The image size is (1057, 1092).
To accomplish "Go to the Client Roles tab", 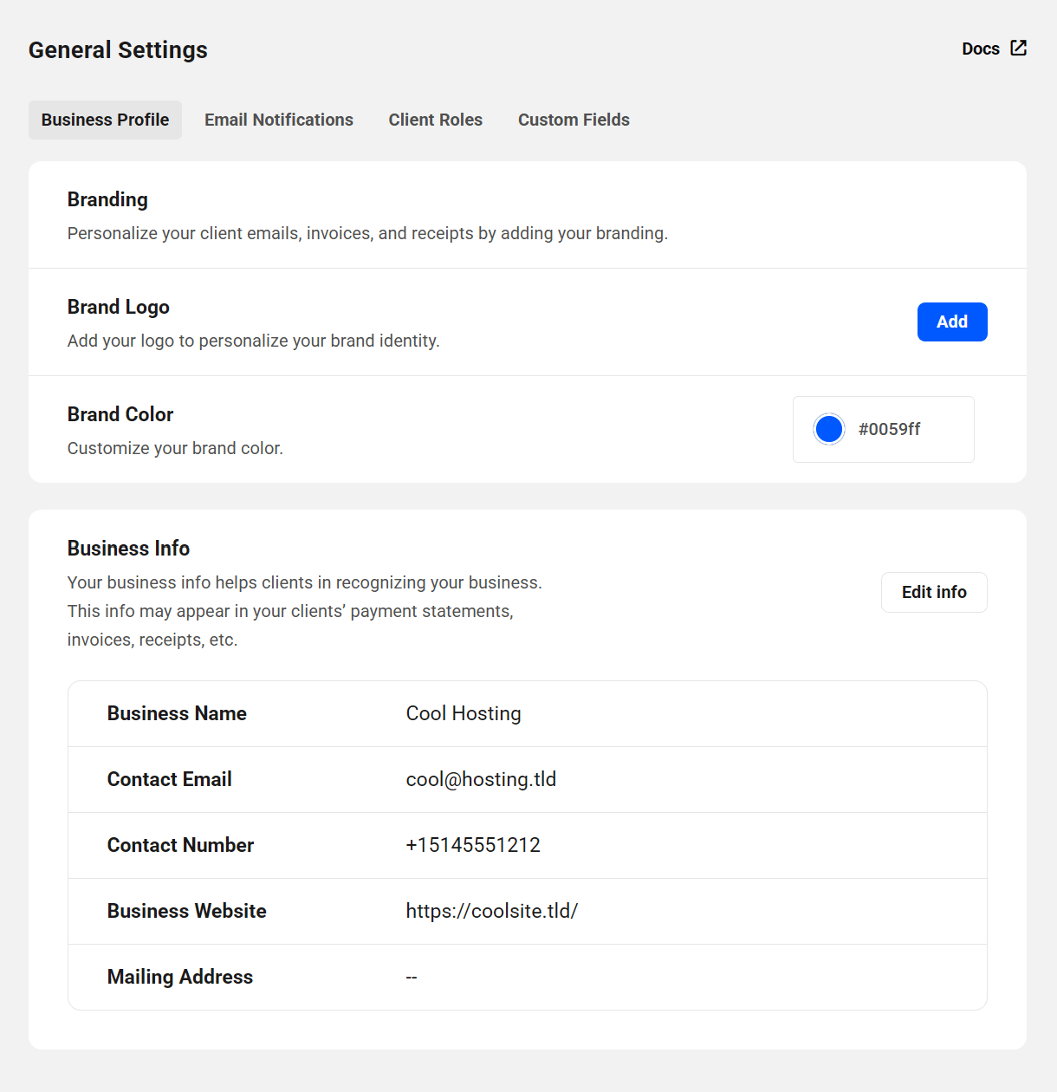I will pyautogui.click(x=436, y=120).
